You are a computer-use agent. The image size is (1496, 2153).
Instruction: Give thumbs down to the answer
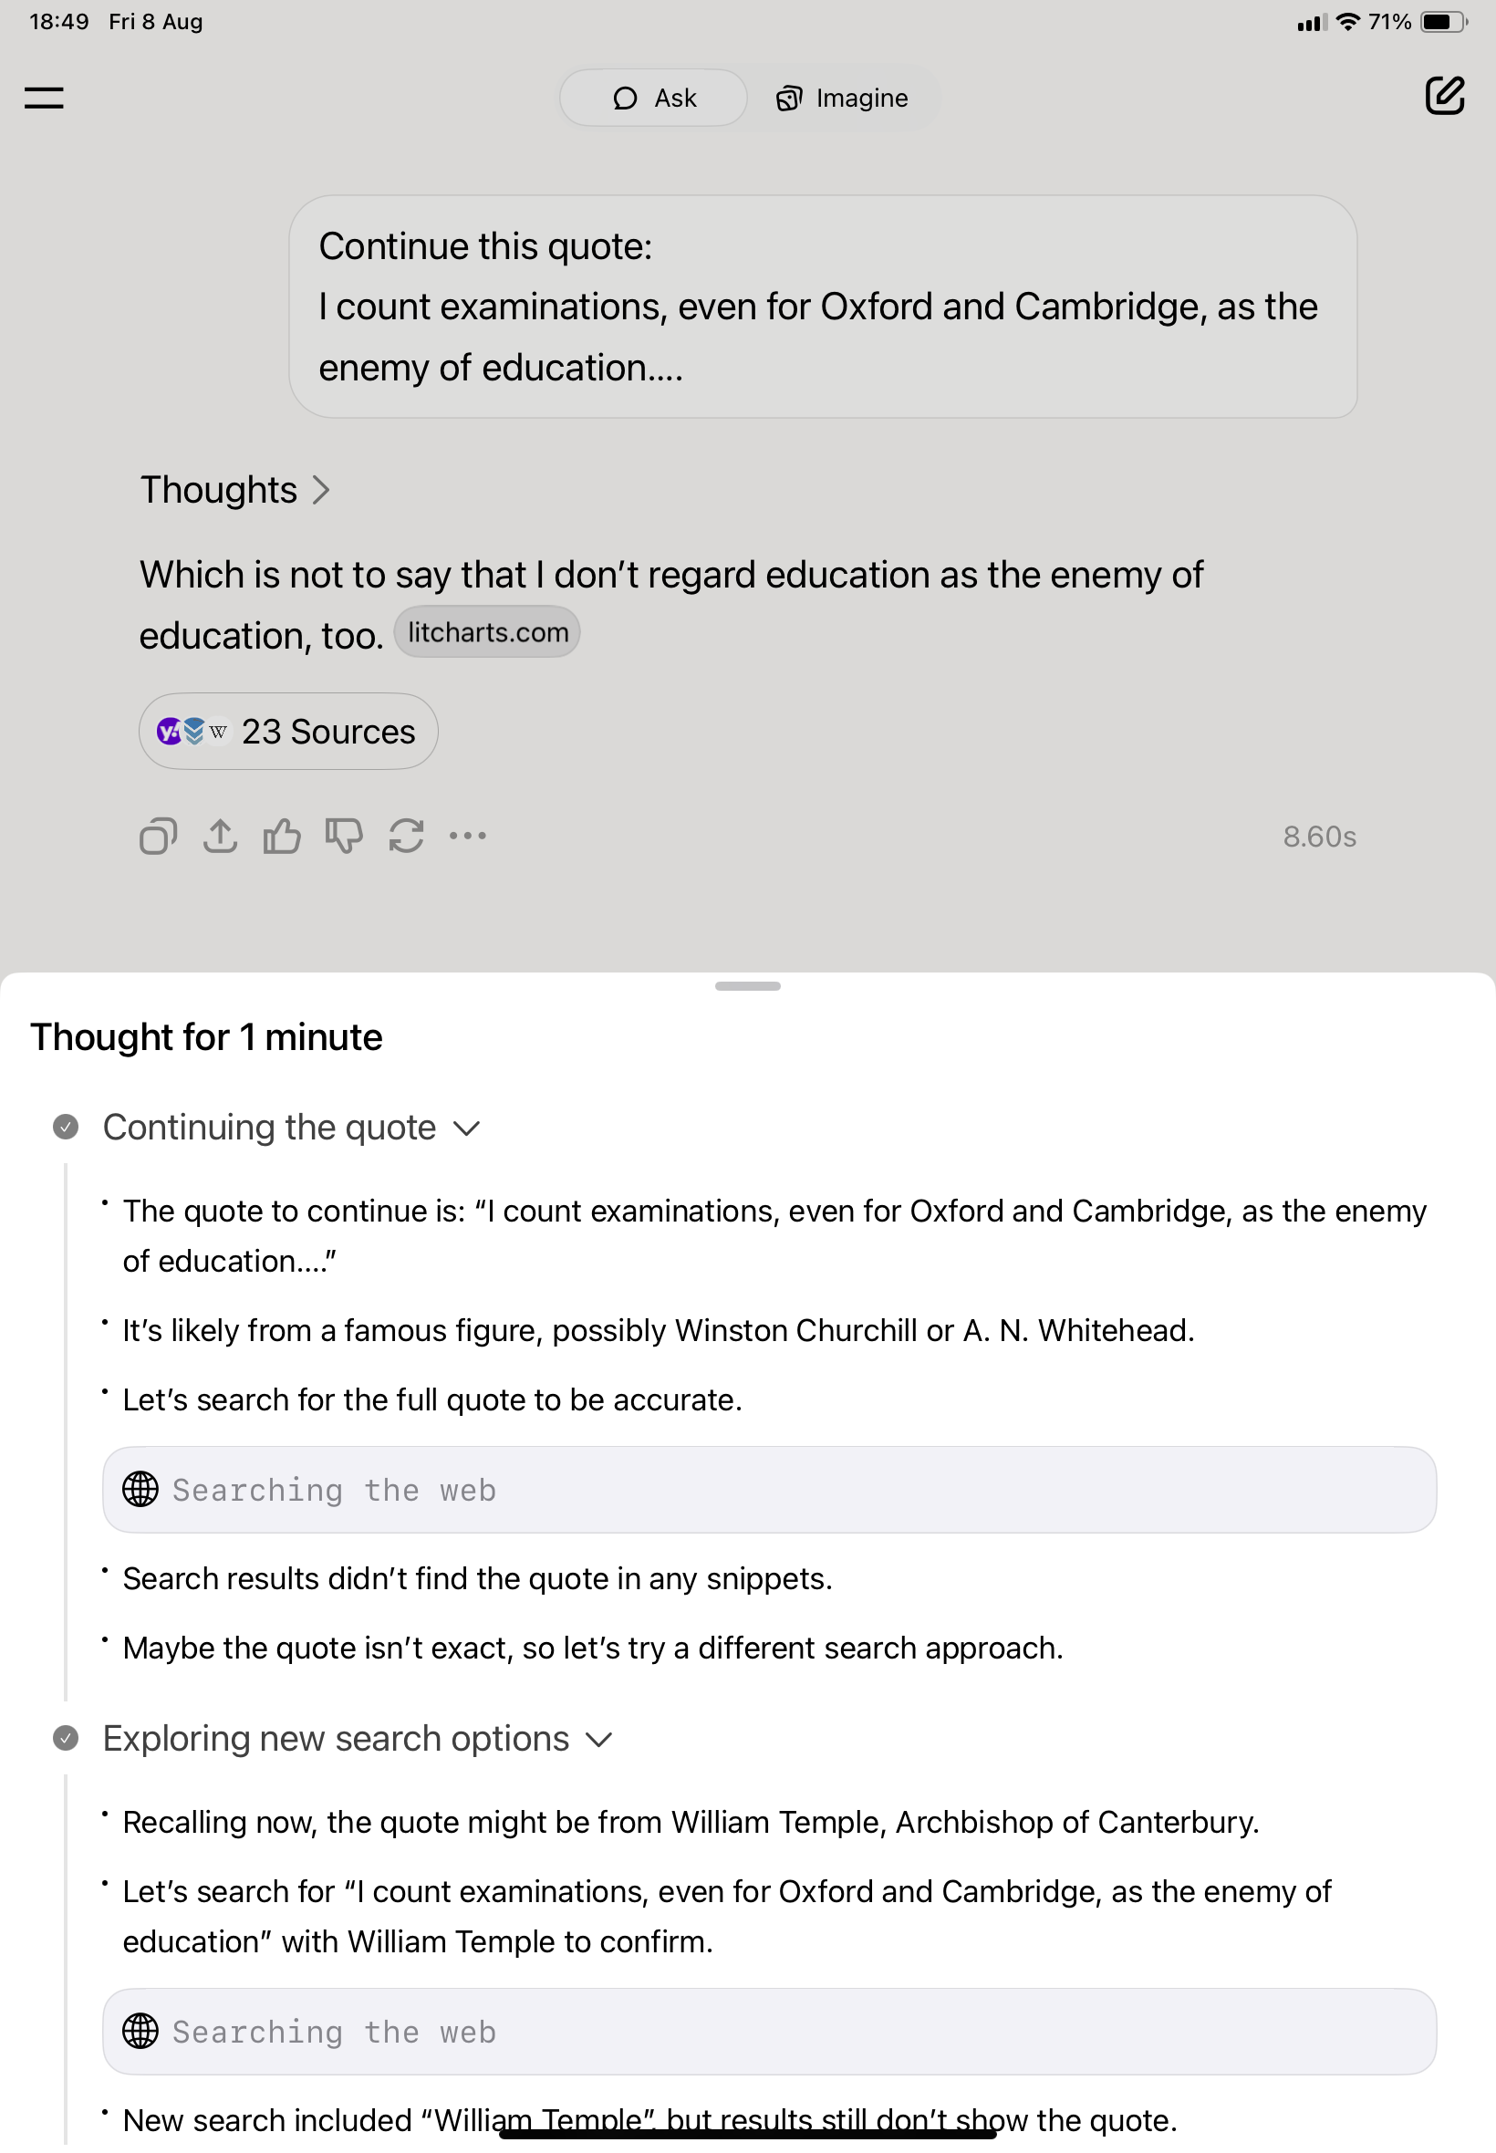pyautogui.click(x=344, y=836)
